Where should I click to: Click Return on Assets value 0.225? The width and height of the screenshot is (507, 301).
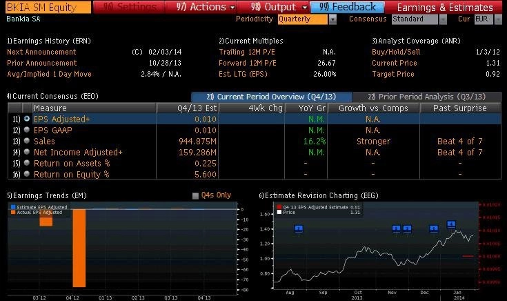206,164
